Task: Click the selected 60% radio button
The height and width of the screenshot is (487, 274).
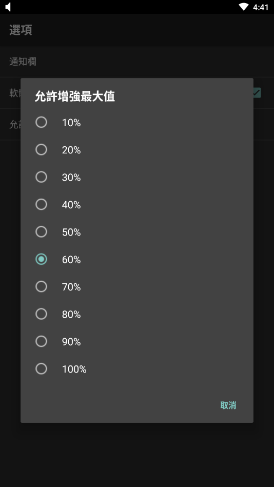Action: point(42,259)
